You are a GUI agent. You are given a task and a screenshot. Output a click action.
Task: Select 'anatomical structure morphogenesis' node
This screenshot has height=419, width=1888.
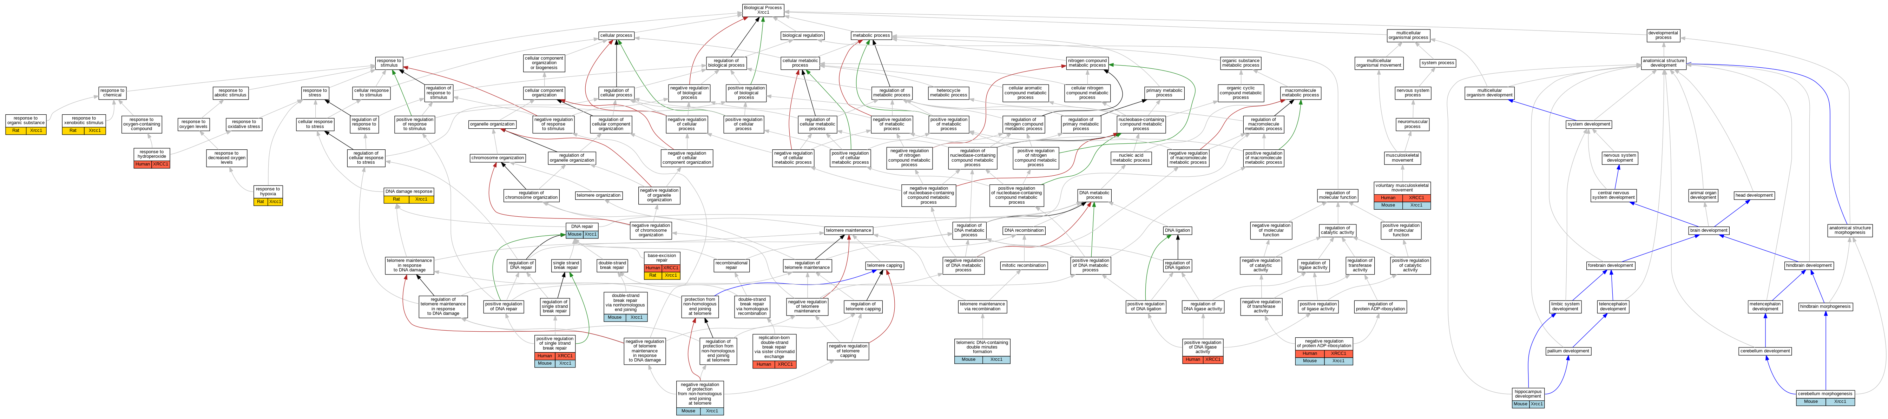[1849, 230]
